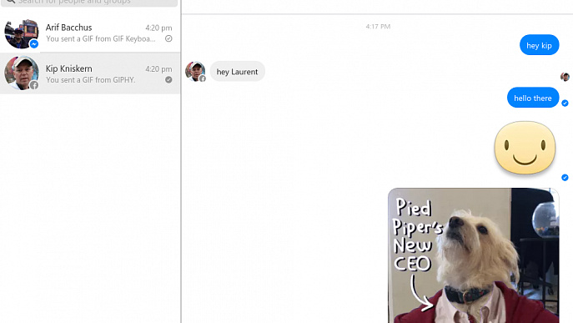Image resolution: width=573 pixels, height=323 pixels.
Task: Click the delivered checkmark in Kip's row
Action: pyautogui.click(x=168, y=80)
